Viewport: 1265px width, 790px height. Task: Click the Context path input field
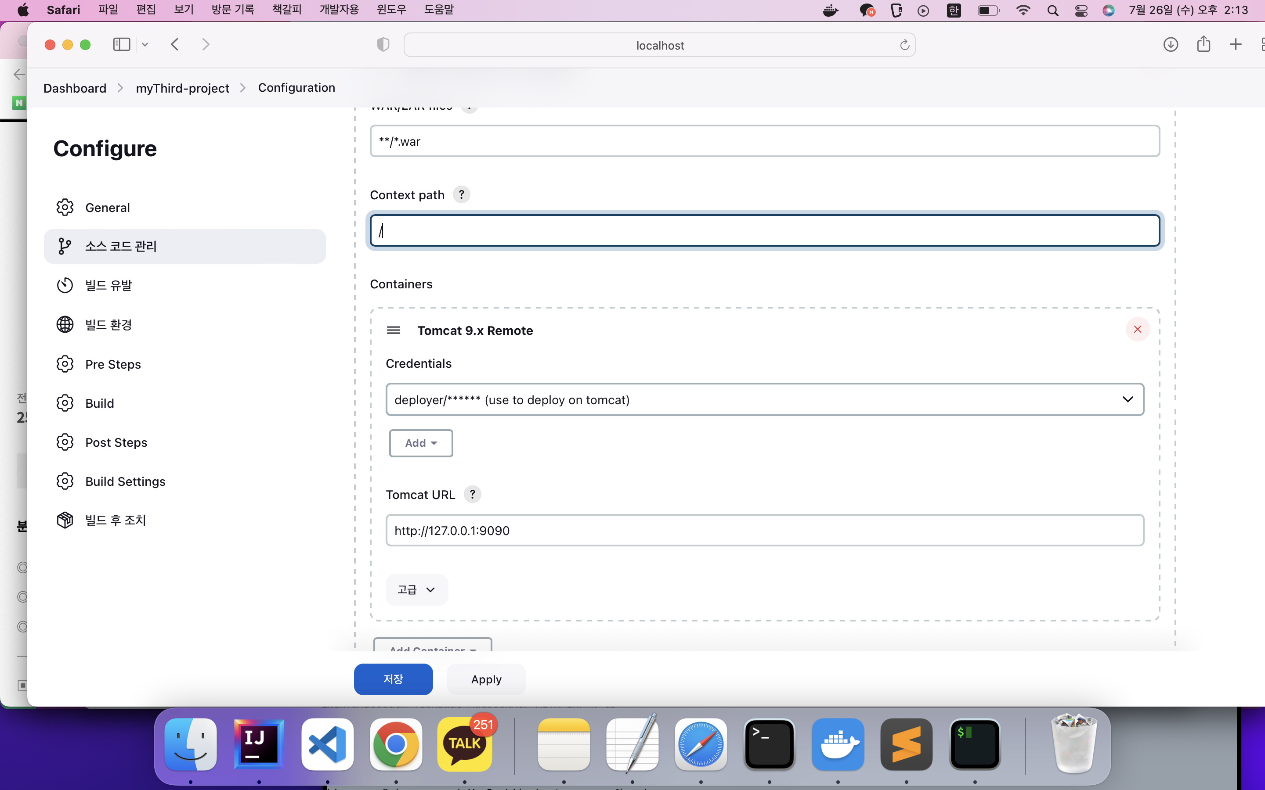[x=764, y=230]
